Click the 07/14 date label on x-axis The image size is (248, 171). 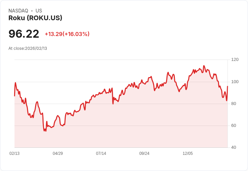101,153
